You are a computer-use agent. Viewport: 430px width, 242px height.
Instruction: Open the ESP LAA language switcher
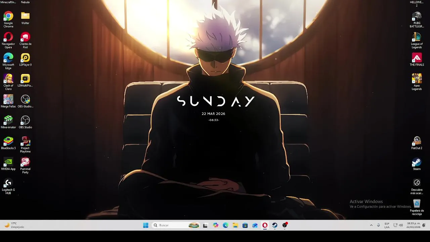coord(387,225)
